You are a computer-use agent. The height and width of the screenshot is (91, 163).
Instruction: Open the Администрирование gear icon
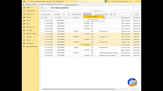tap(24, 47)
